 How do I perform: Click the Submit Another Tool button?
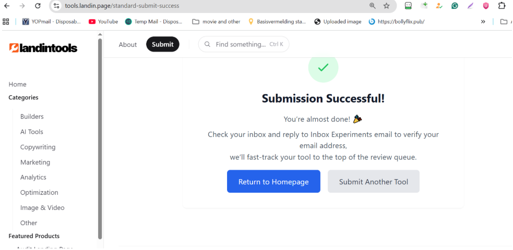[x=374, y=182]
